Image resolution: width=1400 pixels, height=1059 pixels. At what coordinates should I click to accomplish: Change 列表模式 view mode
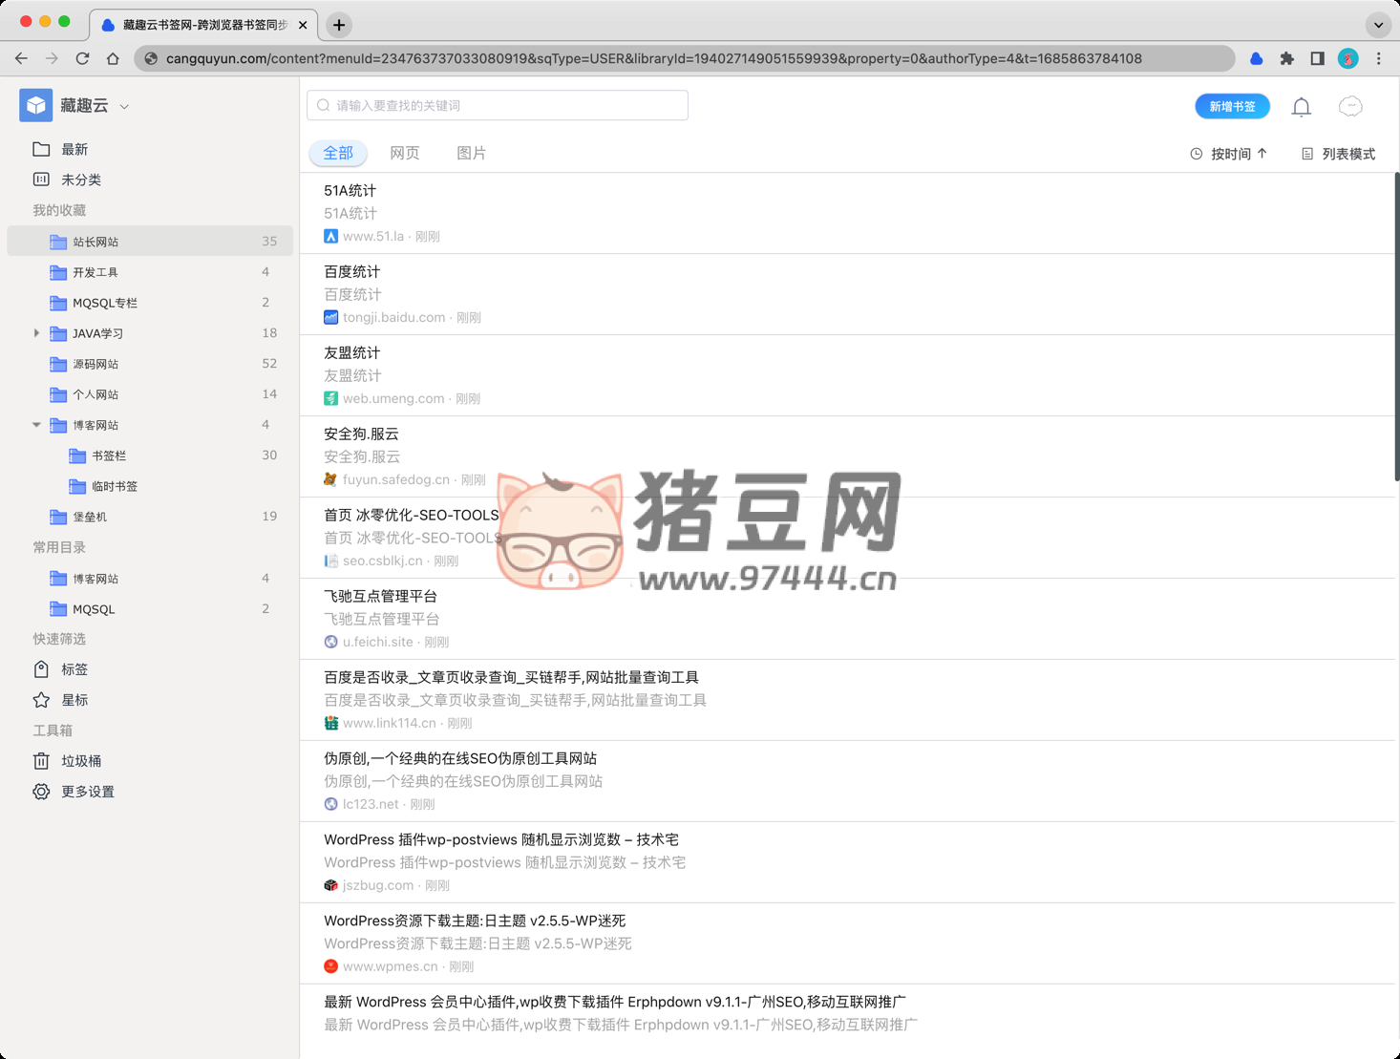point(1338,154)
